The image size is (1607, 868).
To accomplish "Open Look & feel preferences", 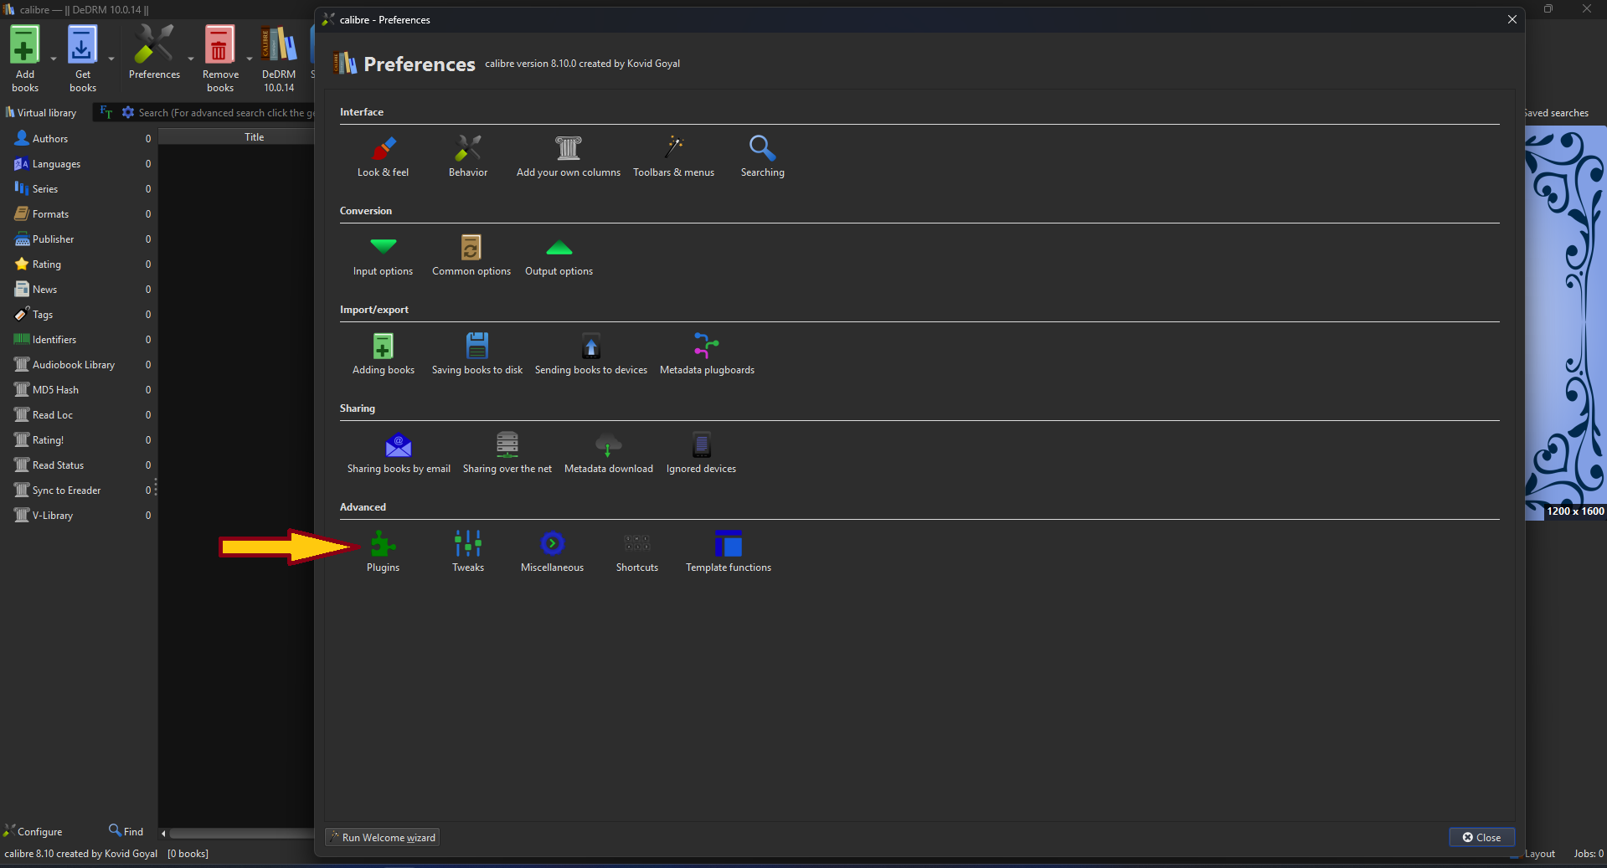I will (x=383, y=156).
